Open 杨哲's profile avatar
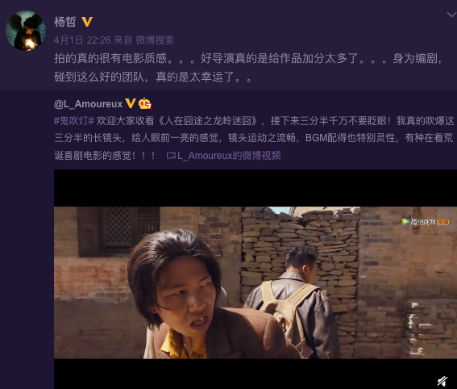The width and height of the screenshot is (457, 389). click(26, 31)
